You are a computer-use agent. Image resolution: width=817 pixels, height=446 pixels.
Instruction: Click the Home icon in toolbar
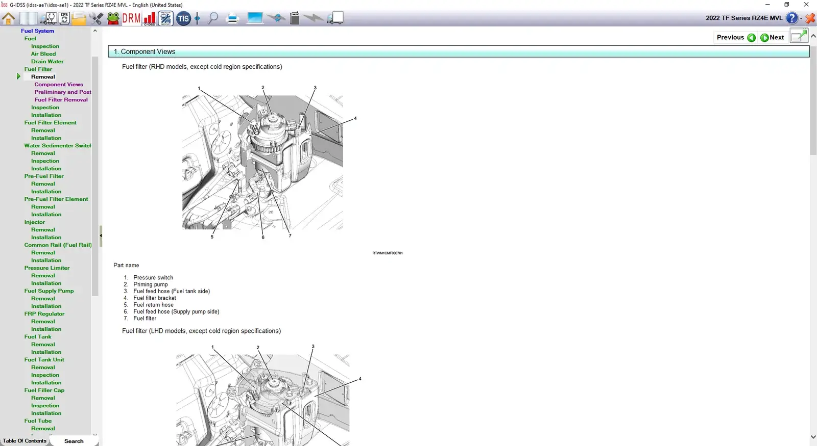[9, 19]
